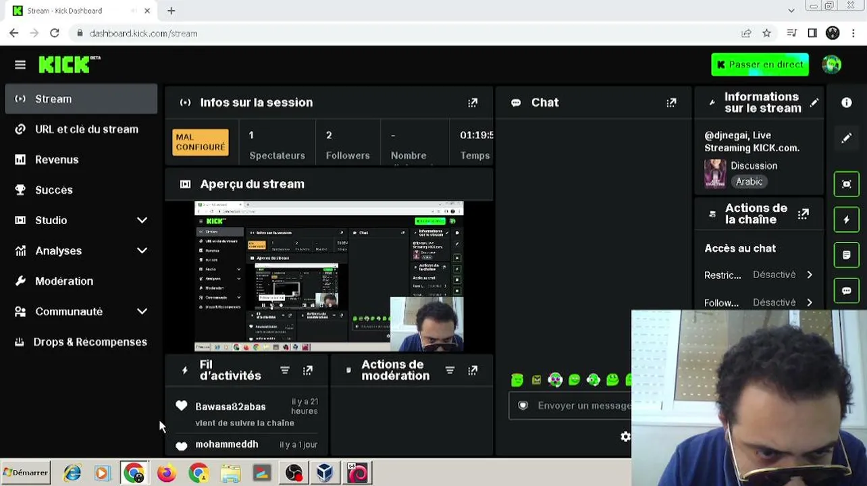Image resolution: width=867 pixels, height=486 pixels.
Task: Pick the fourth emote in the chat row
Action: coord(574,380)
